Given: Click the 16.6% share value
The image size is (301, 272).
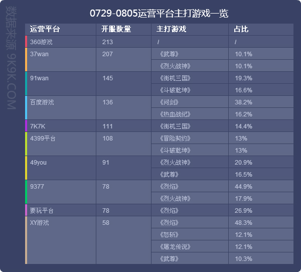Looking at the screenshot, I should point(243,90).
